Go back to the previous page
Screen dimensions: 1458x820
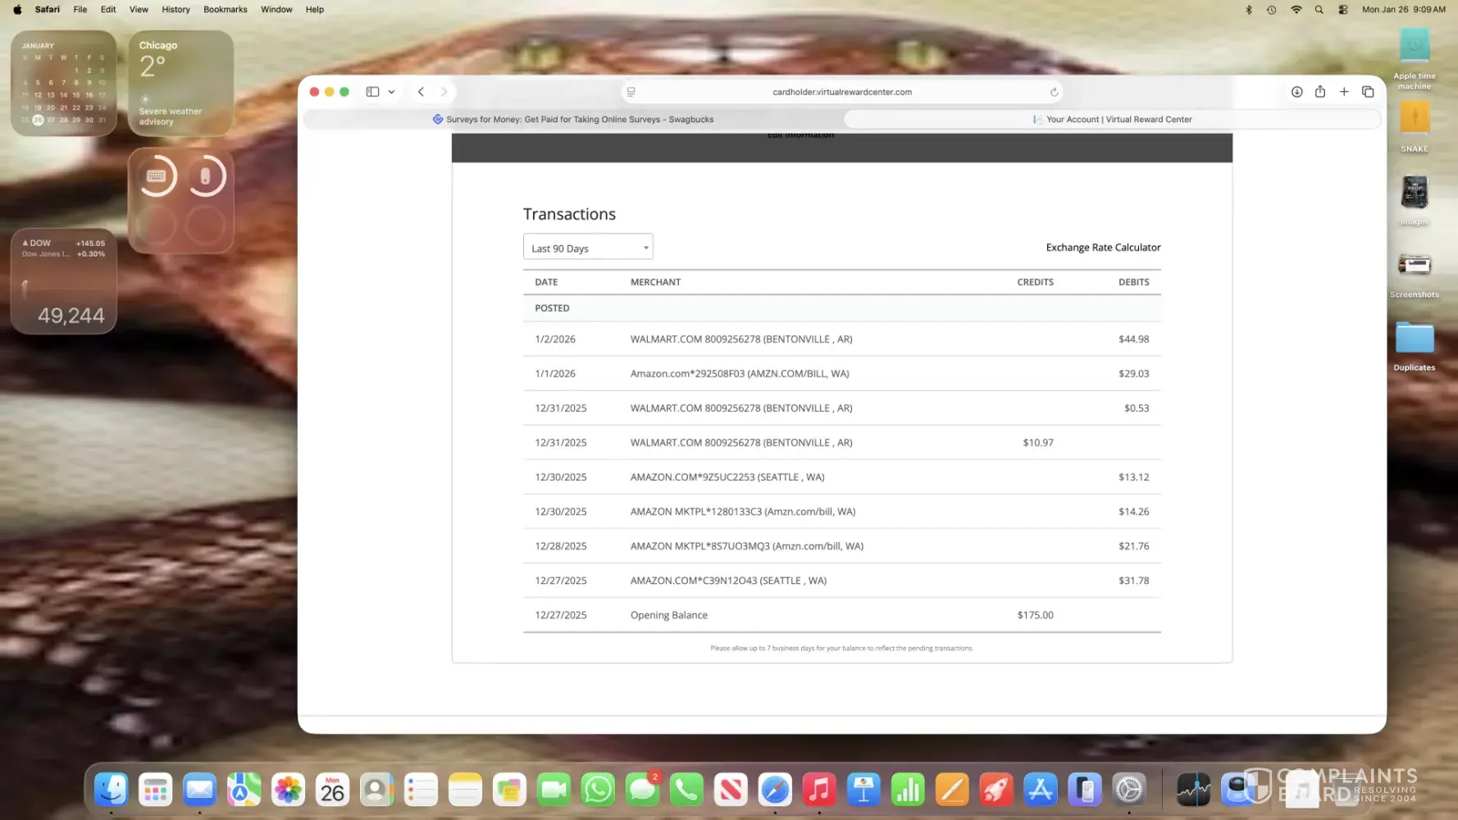[x=421, y=92]
